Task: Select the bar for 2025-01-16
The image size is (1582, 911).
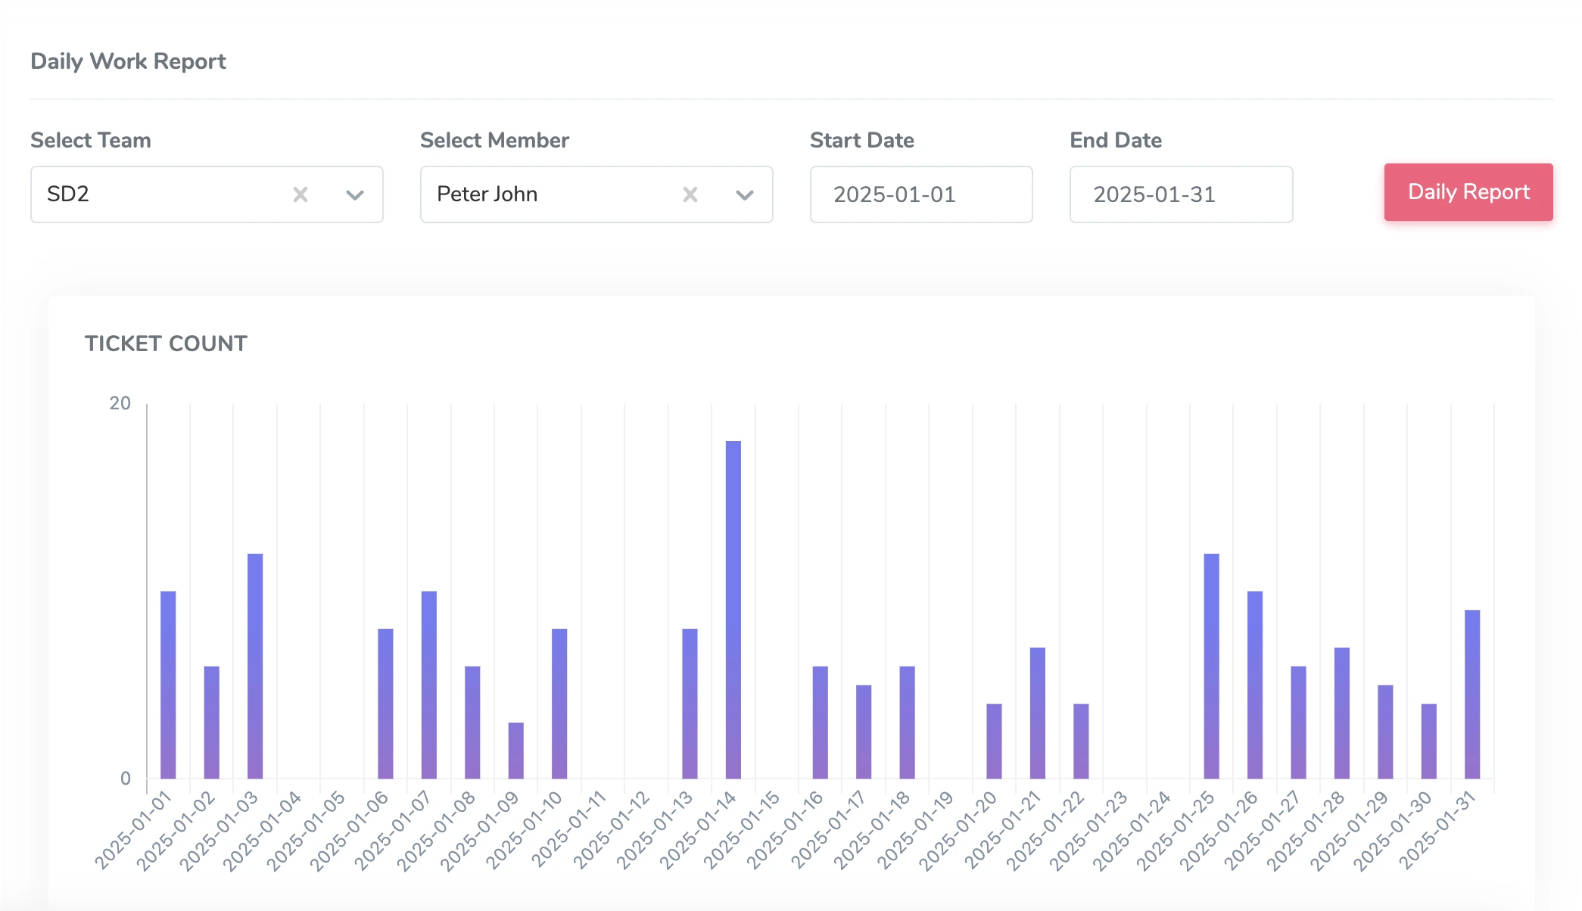Action: pyautogui.click(x=821, y=723)
